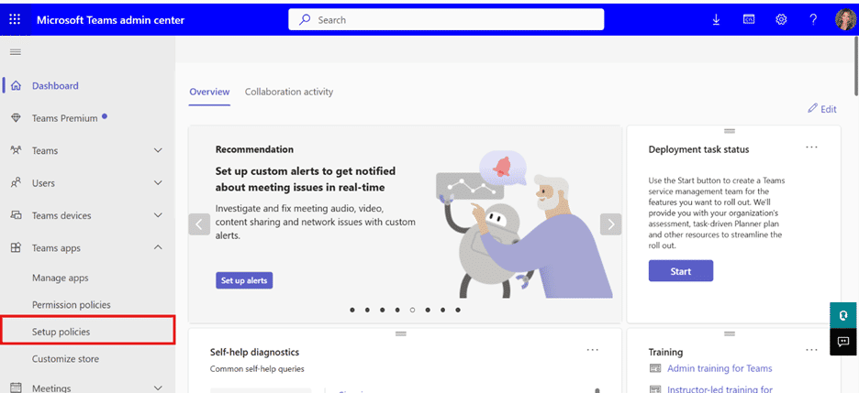
Task: Collapse the navigation hamburger menu
Action: (16, 52)
